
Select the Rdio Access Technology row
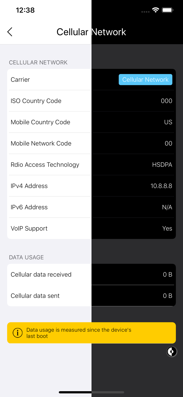91,165
